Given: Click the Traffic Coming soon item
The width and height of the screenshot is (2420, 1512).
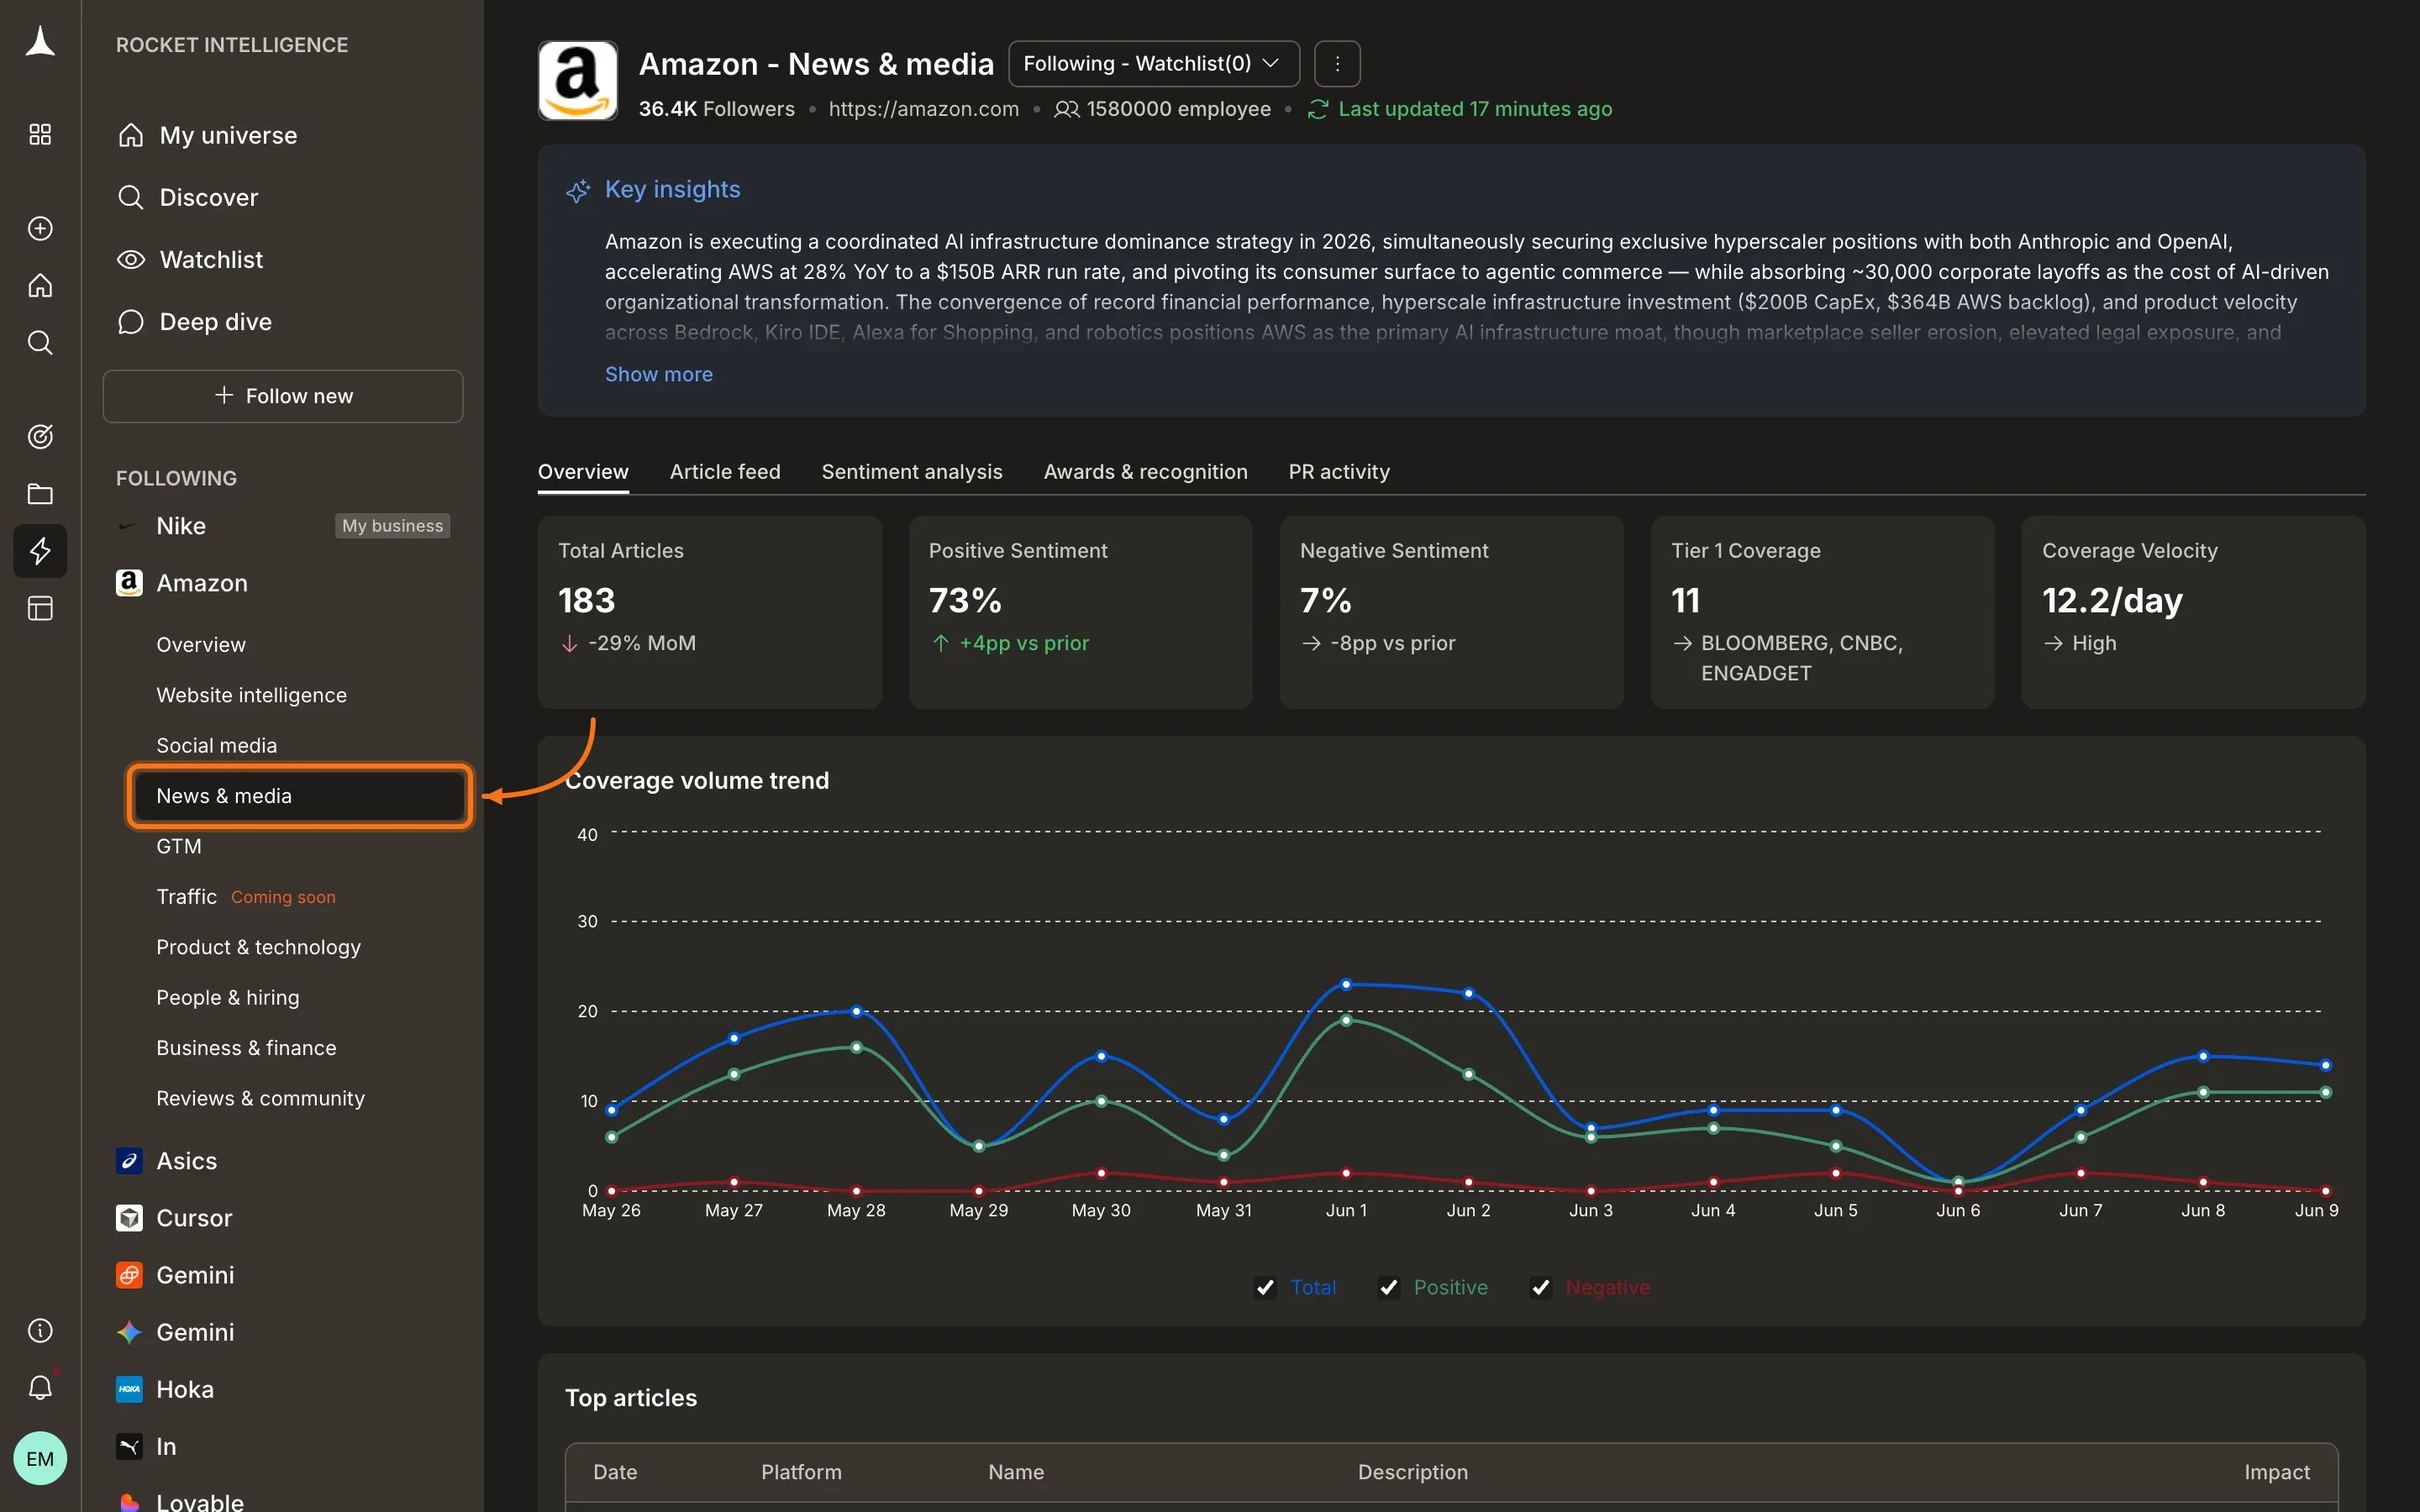Looking at the screenshot, I should (246, 897).
